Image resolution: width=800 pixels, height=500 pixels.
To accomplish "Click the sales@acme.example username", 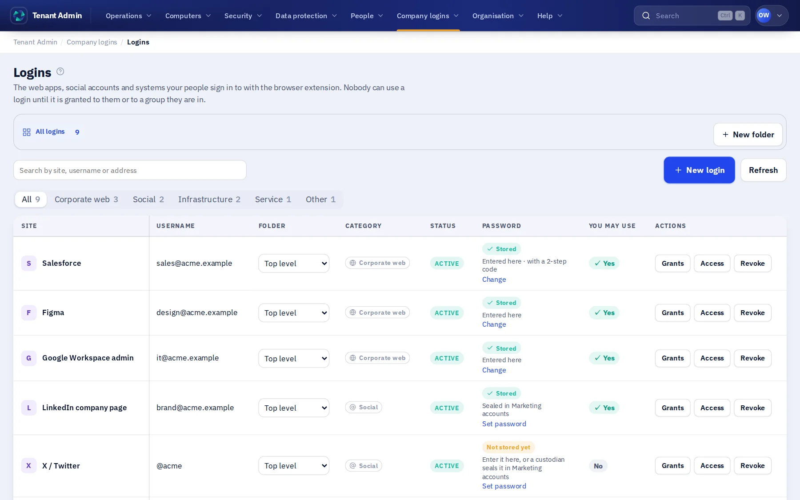I will 194,263.
